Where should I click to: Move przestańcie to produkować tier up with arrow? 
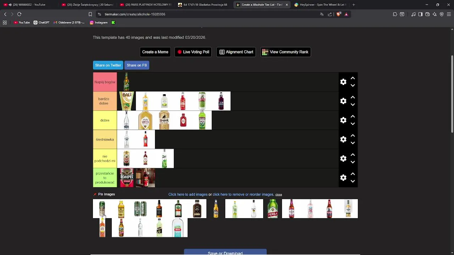(353, 174)
